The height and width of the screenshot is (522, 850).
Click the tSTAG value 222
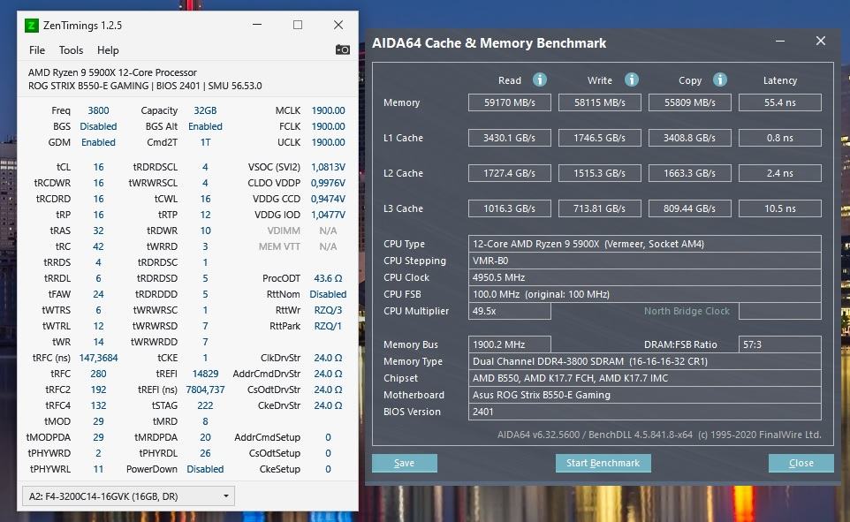pos(205,405)
